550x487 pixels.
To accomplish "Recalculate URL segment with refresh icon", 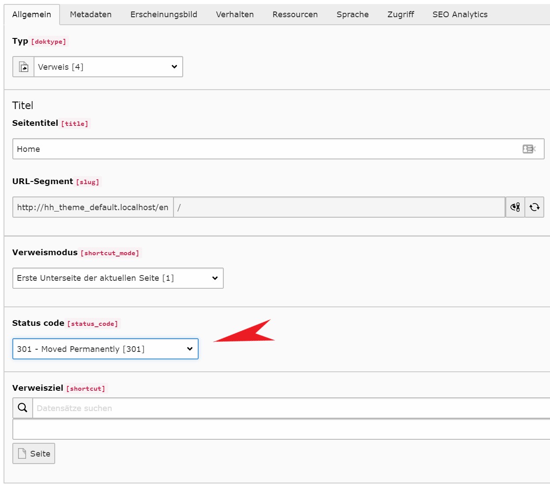I will (x=535, y=207).
